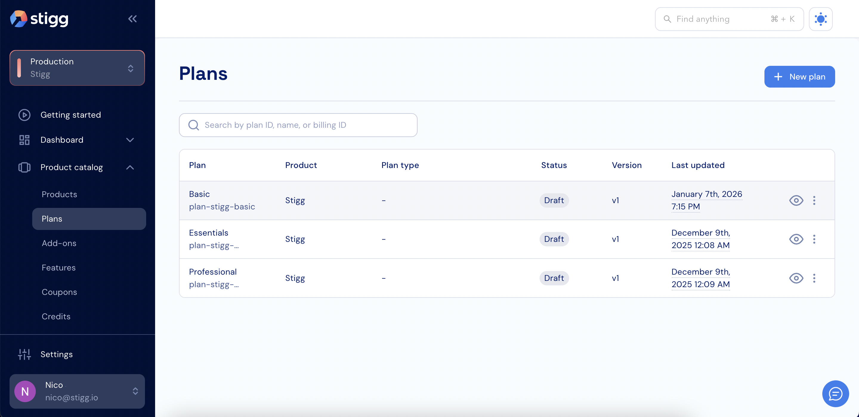Image resolution: width=859 pixels, height=417 pixels.
Task: Open the chat support bubble
Action: [x=835, y=393]
